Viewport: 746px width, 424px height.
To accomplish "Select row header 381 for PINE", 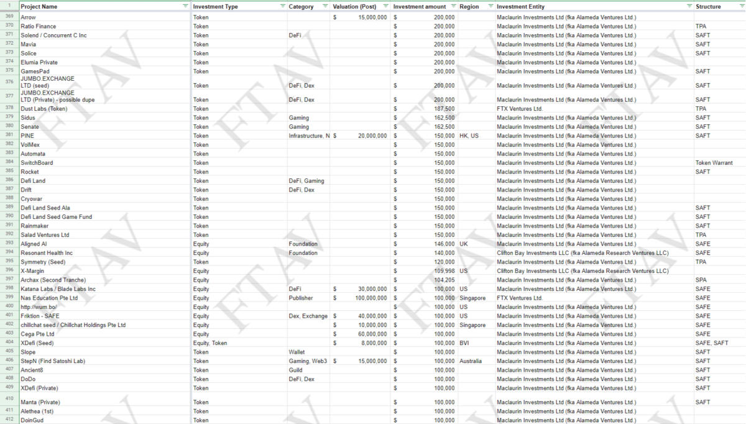I will coord(9,136).
